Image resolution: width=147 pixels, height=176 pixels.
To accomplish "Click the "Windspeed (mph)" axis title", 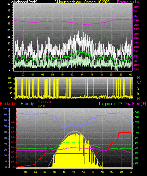I will tap(24, 2).
